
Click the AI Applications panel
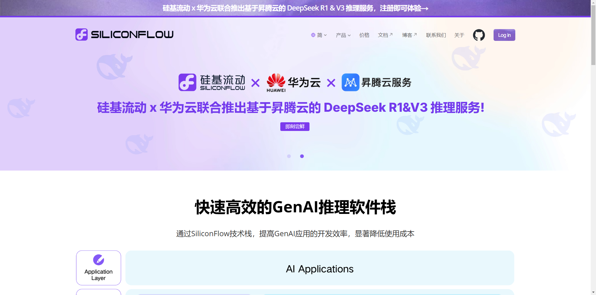click(320, 268)
